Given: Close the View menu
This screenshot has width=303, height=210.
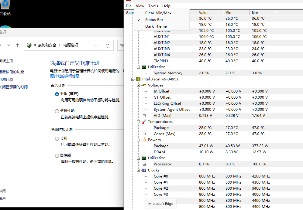Looking at the screenshot, I should 140,6.
